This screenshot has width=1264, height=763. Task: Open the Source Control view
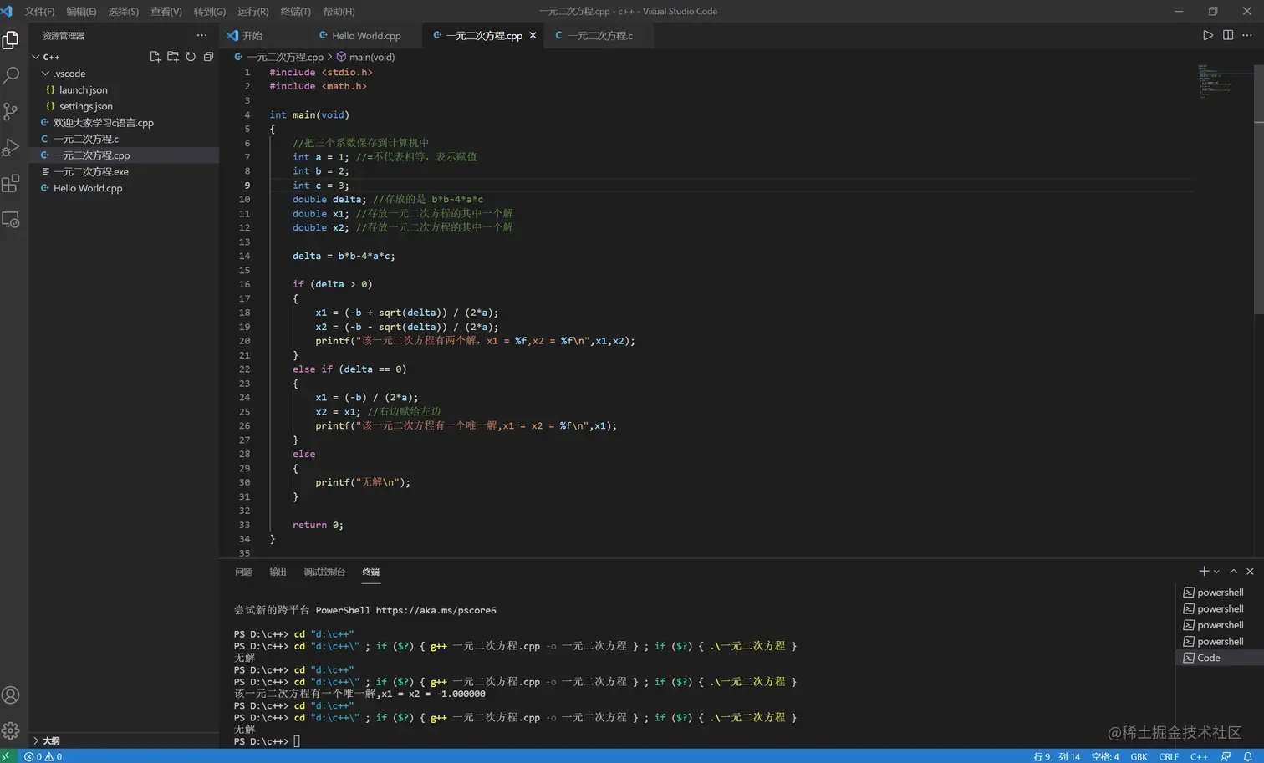coord(11,111)
